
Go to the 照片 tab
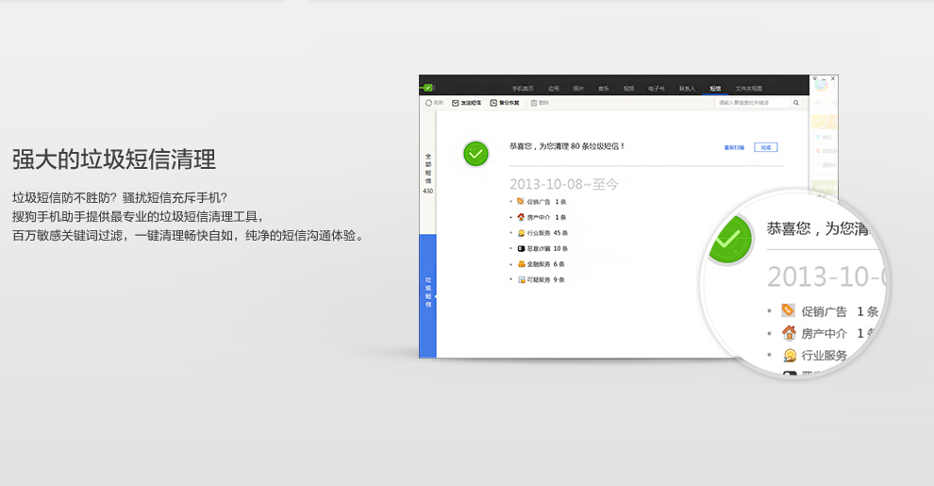coord(578,88)
